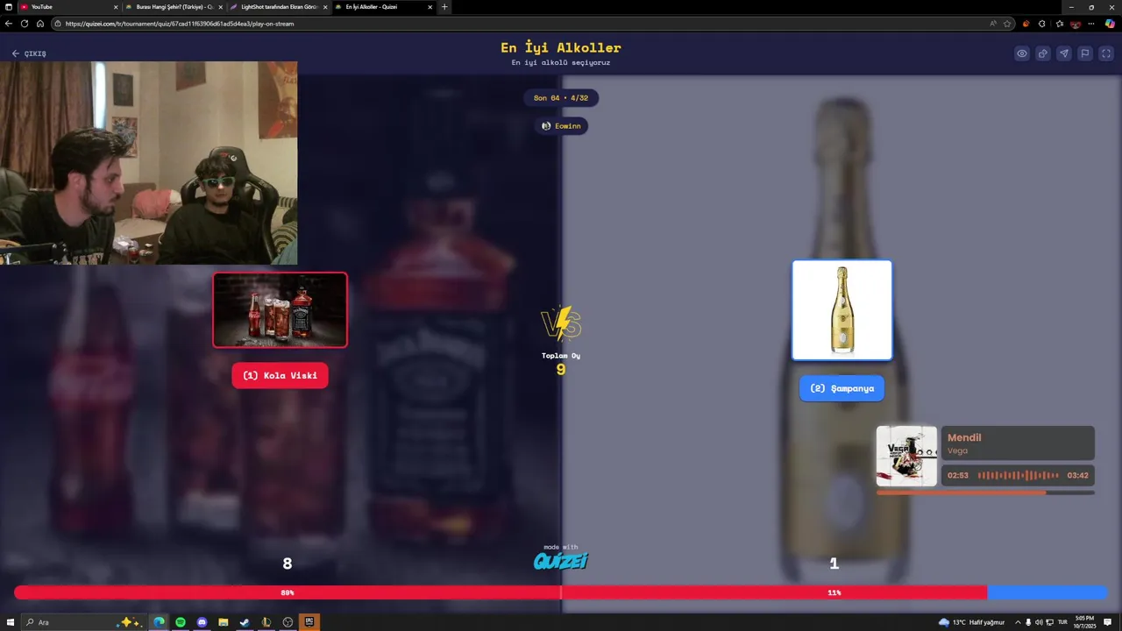Click the ÇIKIŞ exit link
Viewport: 1122px width, 631px height.
point(29,53)
